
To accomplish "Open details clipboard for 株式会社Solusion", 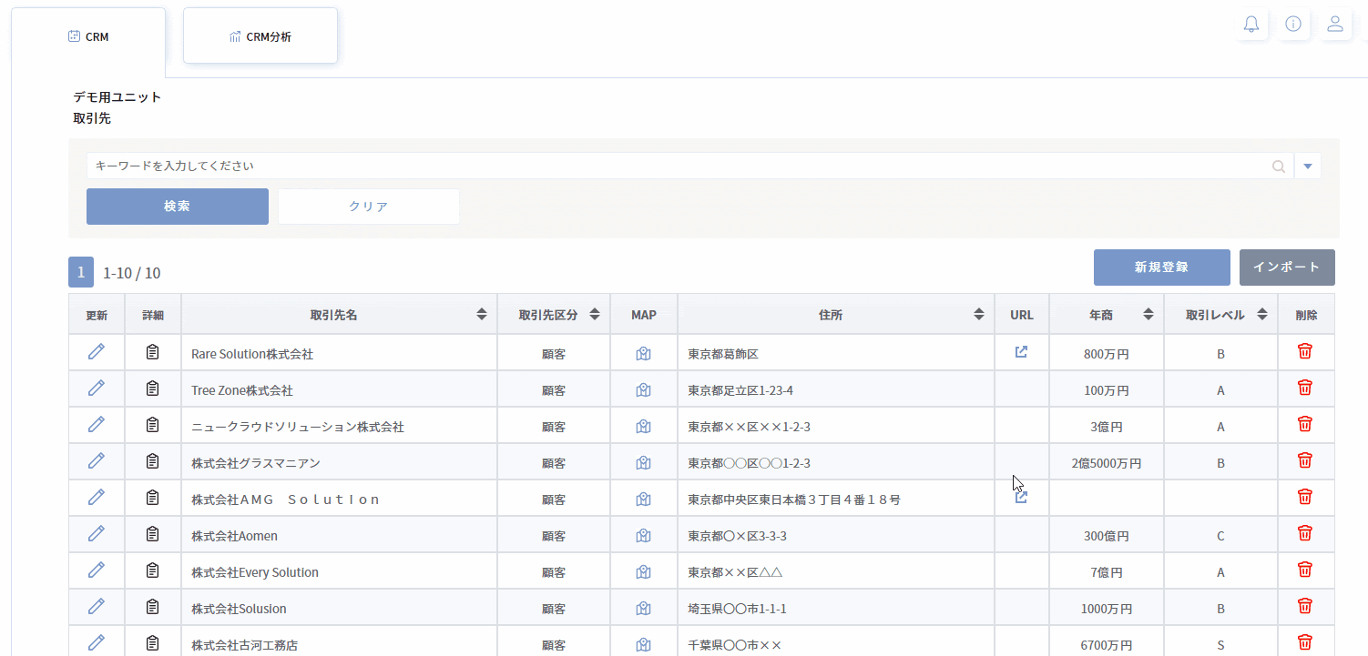I will (x=153, y=607).
